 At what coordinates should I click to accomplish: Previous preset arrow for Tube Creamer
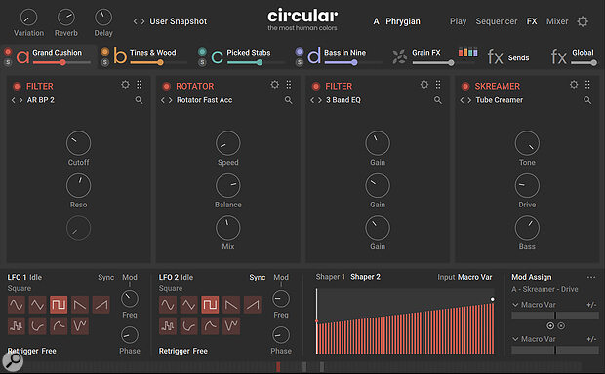[x=462, y=100]
